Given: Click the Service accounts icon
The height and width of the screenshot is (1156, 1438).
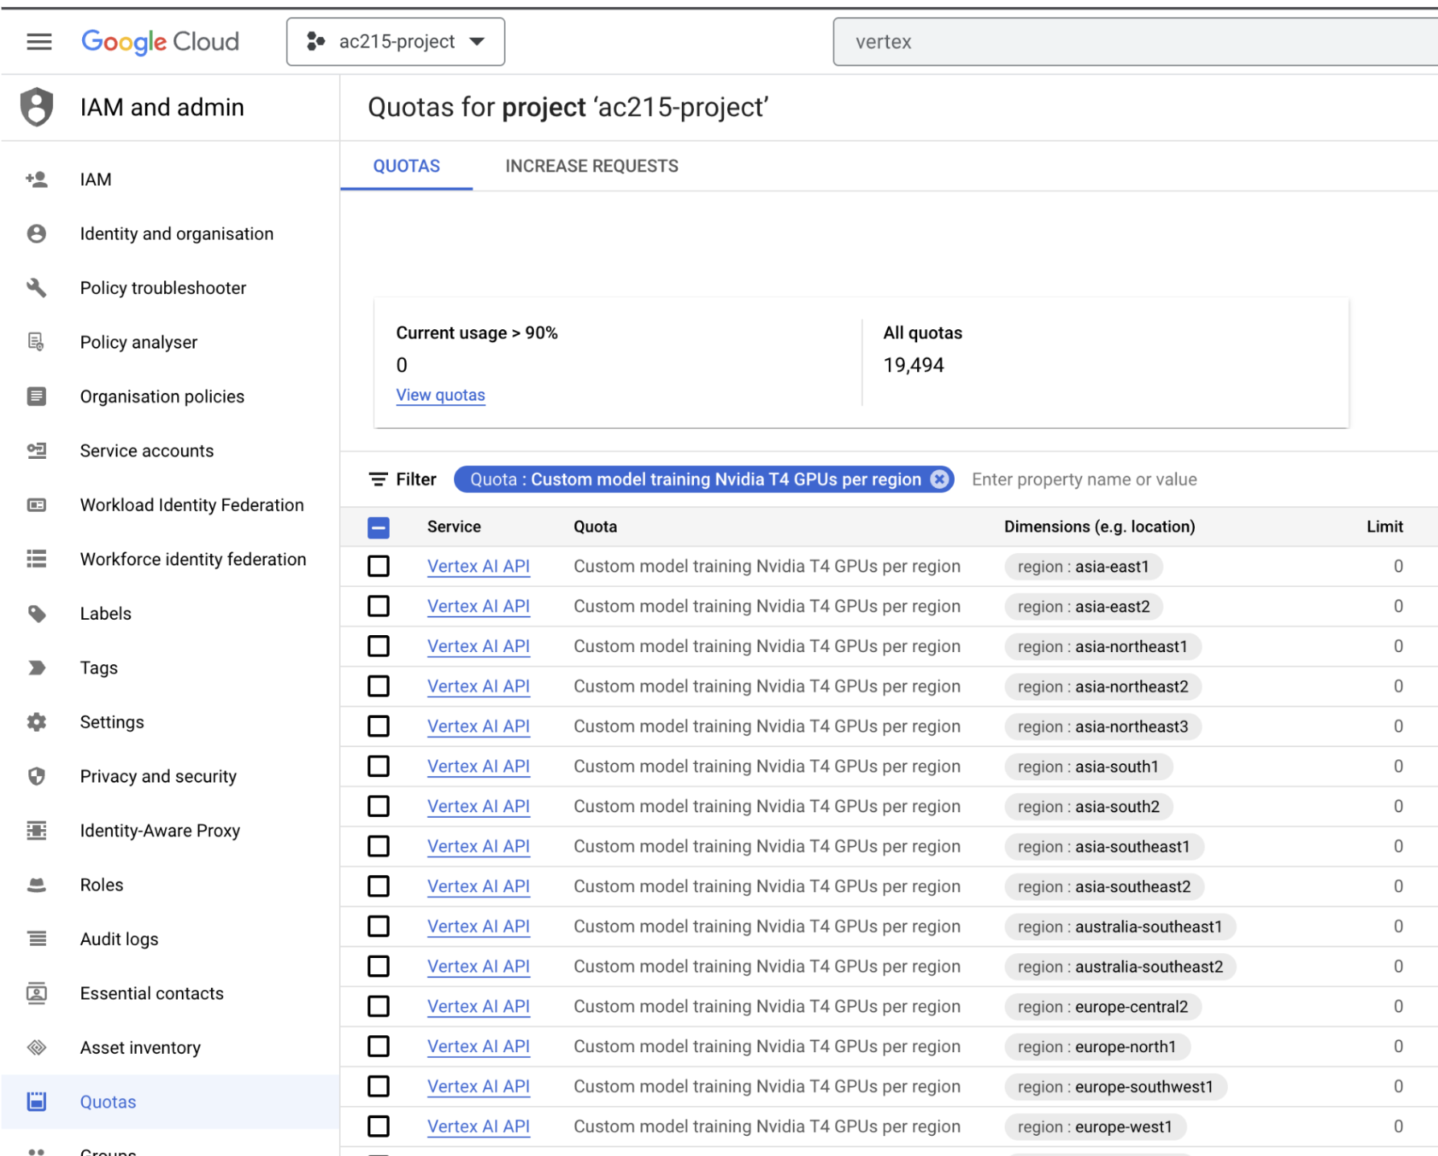Looking at the screenshot, I should (x=36, y=451).
